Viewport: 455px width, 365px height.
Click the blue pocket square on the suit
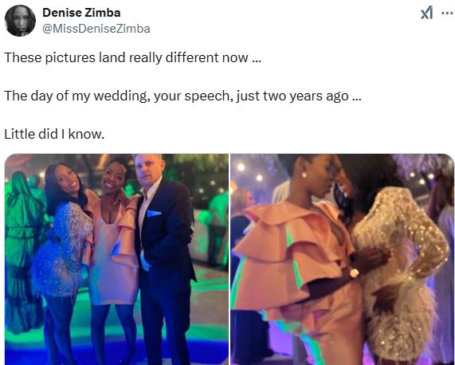pyautogui.click(x=154, y=214)
